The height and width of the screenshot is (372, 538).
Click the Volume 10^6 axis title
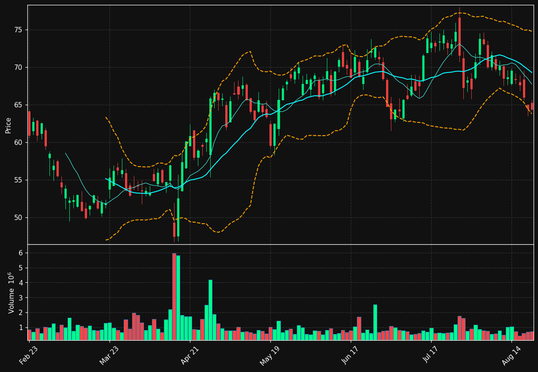(11, 292)
